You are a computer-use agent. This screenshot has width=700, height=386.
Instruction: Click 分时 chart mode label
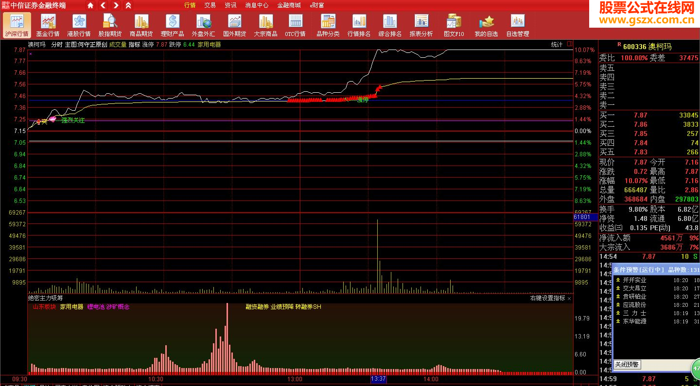point(57,44)
